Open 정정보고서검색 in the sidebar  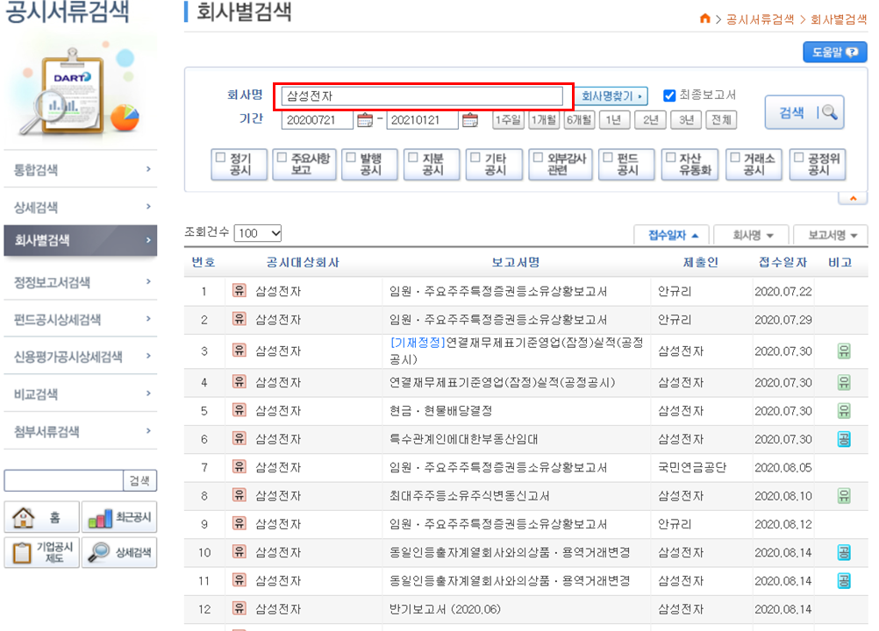point(80,281)
